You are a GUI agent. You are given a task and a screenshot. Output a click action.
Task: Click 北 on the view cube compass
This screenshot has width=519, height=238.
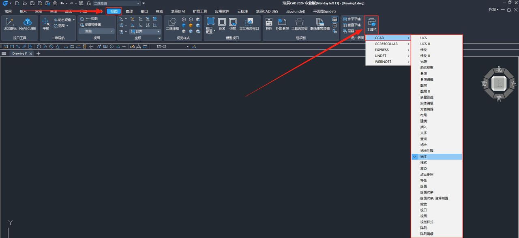coord(499,69)
